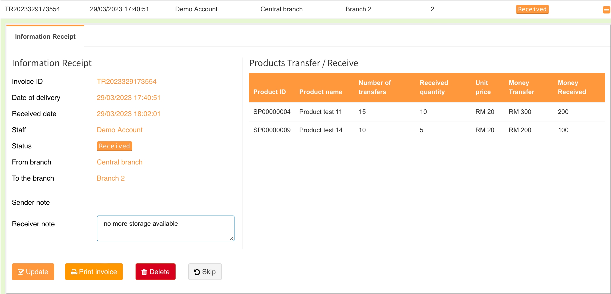Click the Received badge beside Status label

114,146
